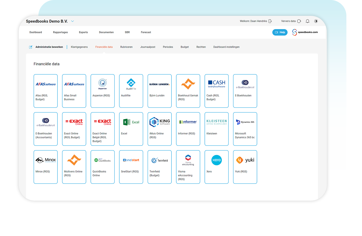Image resolution: width=362 pixels, height=236 pixels.
Task: Pick the Xero integration card
Action: pos(216,167)
